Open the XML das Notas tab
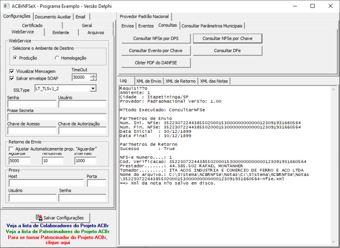 (214, 81)
